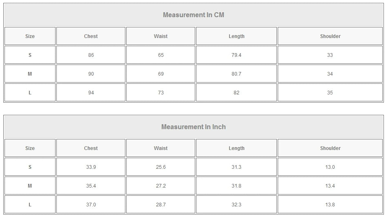Click chest value 33.9 in Inch table
Viewport: 388px width, 217px height.
[91, 167]
